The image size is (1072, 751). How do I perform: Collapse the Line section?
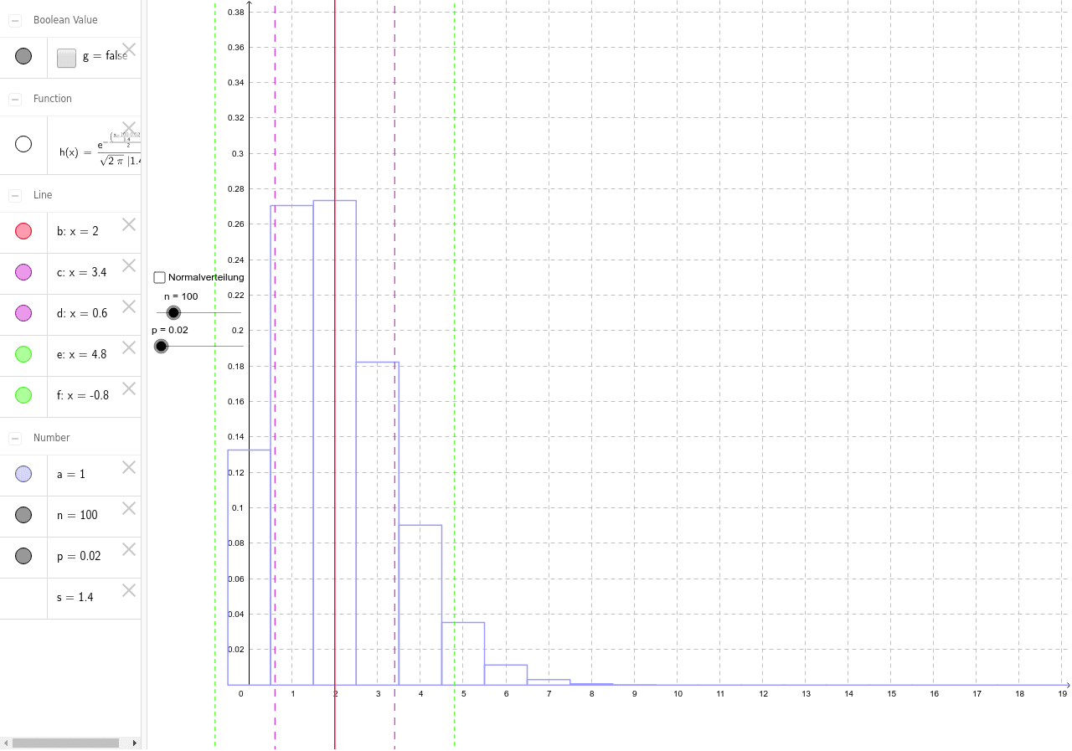point(15,195)
